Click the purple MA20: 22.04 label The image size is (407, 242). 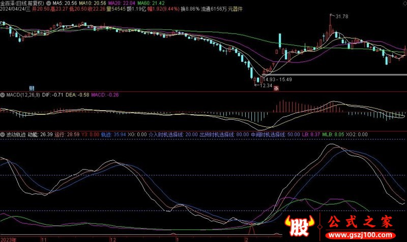click(x=122, y=4)
